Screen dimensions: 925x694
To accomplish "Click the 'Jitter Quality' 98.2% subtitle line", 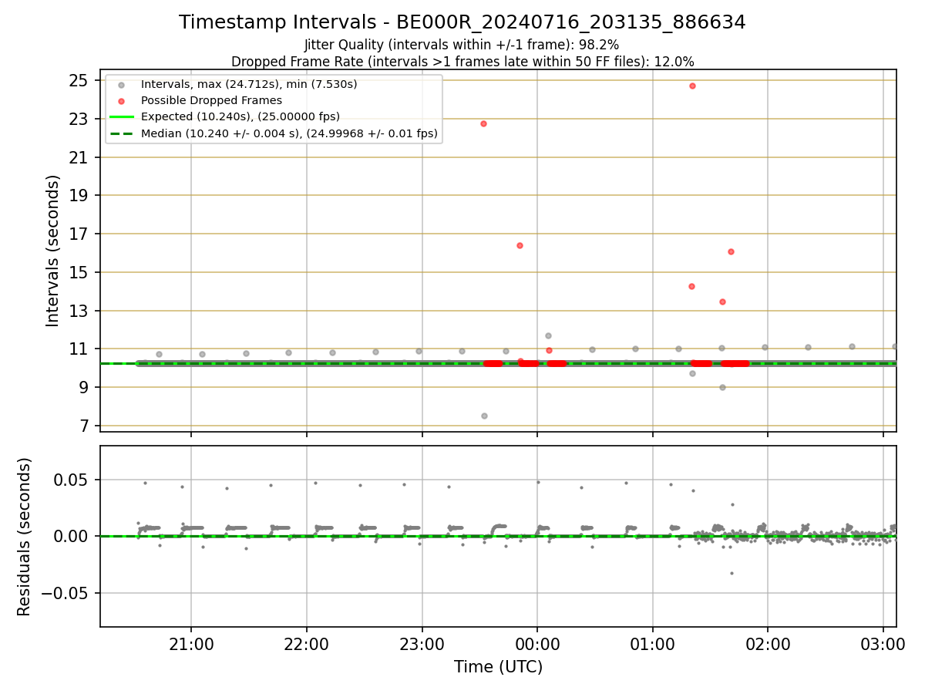I will tap(462, 45).
